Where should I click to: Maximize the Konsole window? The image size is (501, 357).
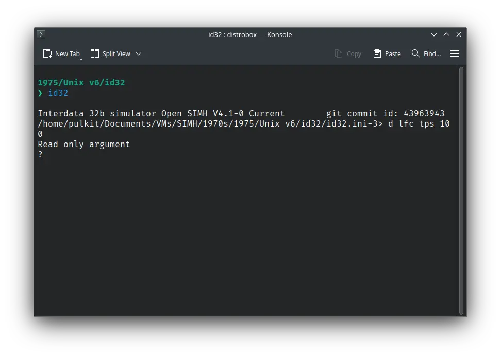click(x=446, y=34)
